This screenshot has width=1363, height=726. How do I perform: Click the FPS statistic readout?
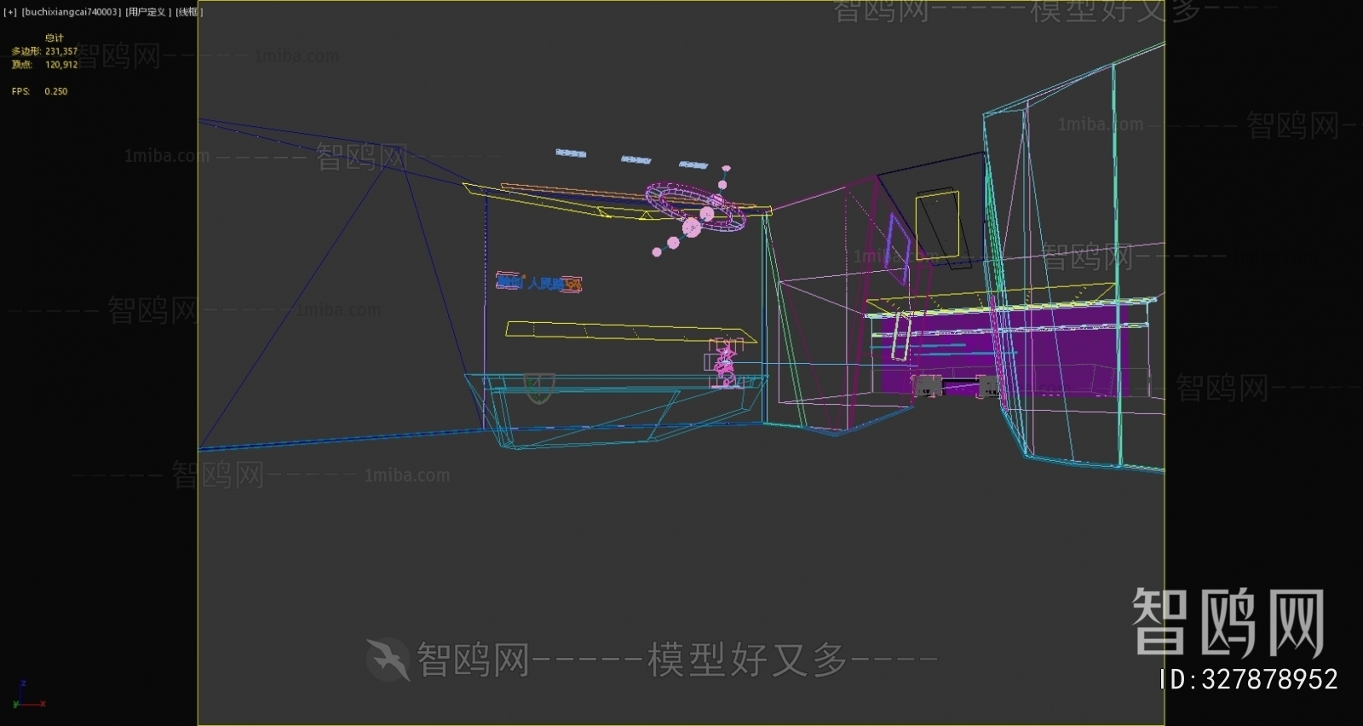pos(39,91)
